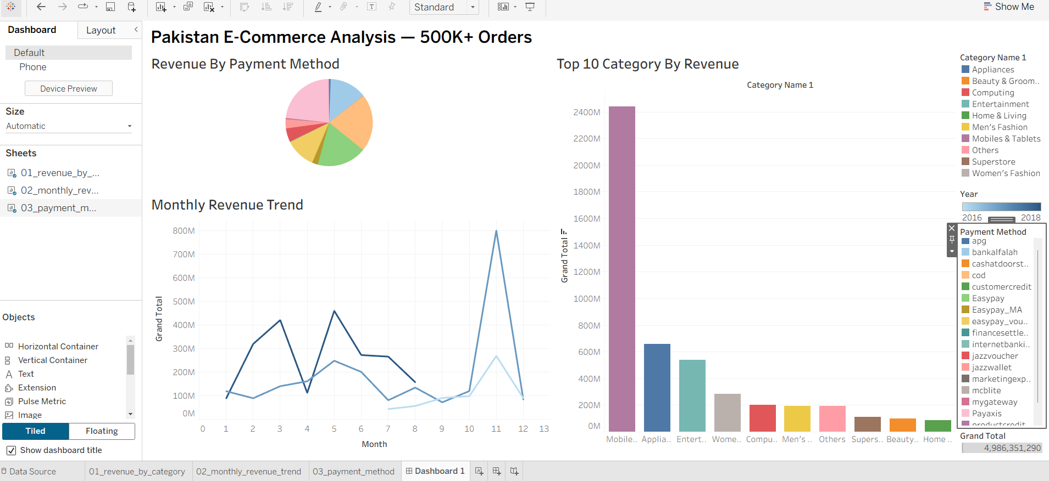Add new story tab icon at bottom

point(514,471)
